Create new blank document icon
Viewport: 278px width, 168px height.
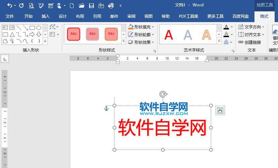[72, 6]
